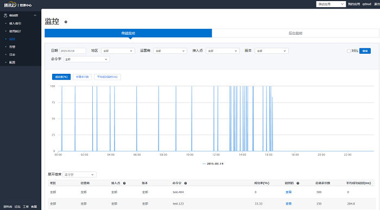Click the help icon next to 命令字 column header
Image resolution: width=380 pixels, height=210 pixels.
coord(186,183)
